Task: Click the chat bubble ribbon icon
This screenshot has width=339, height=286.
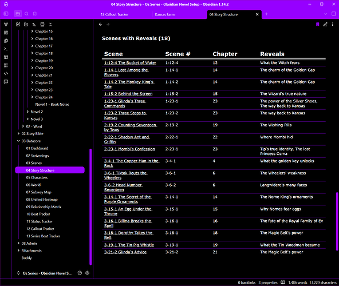Action: [6, 82]
